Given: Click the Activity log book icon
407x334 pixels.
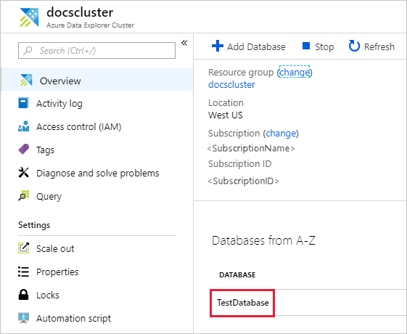Looking at the screenshot, I should [x=23, y=103].
